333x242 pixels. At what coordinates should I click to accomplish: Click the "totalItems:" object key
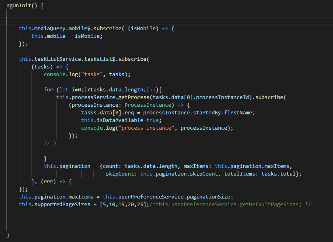241,174
